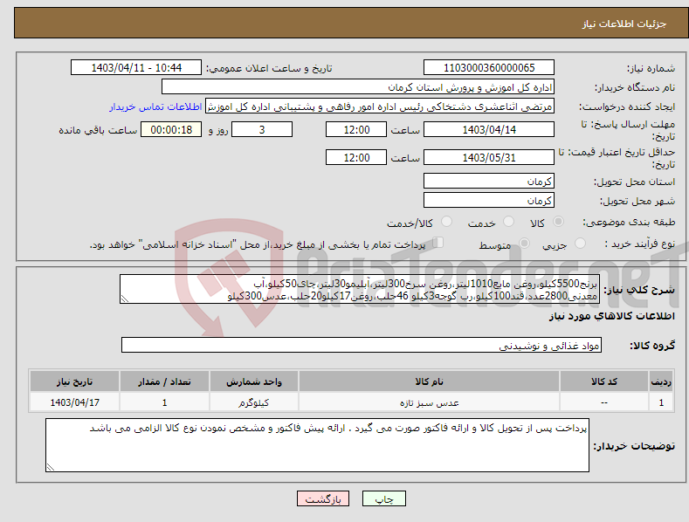Select the کالا/خدمت radio button
Image resolution: width=689 pixels, height=522 pixels.
446,222
